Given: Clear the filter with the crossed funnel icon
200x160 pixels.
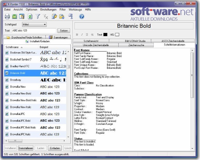Looking at the screenshot, I should click(x=46, y=17).
